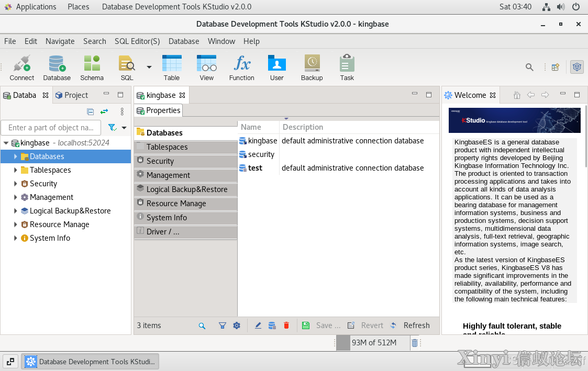Close the Welcome tab
The image size is (588, 371).
click(493, 95)
